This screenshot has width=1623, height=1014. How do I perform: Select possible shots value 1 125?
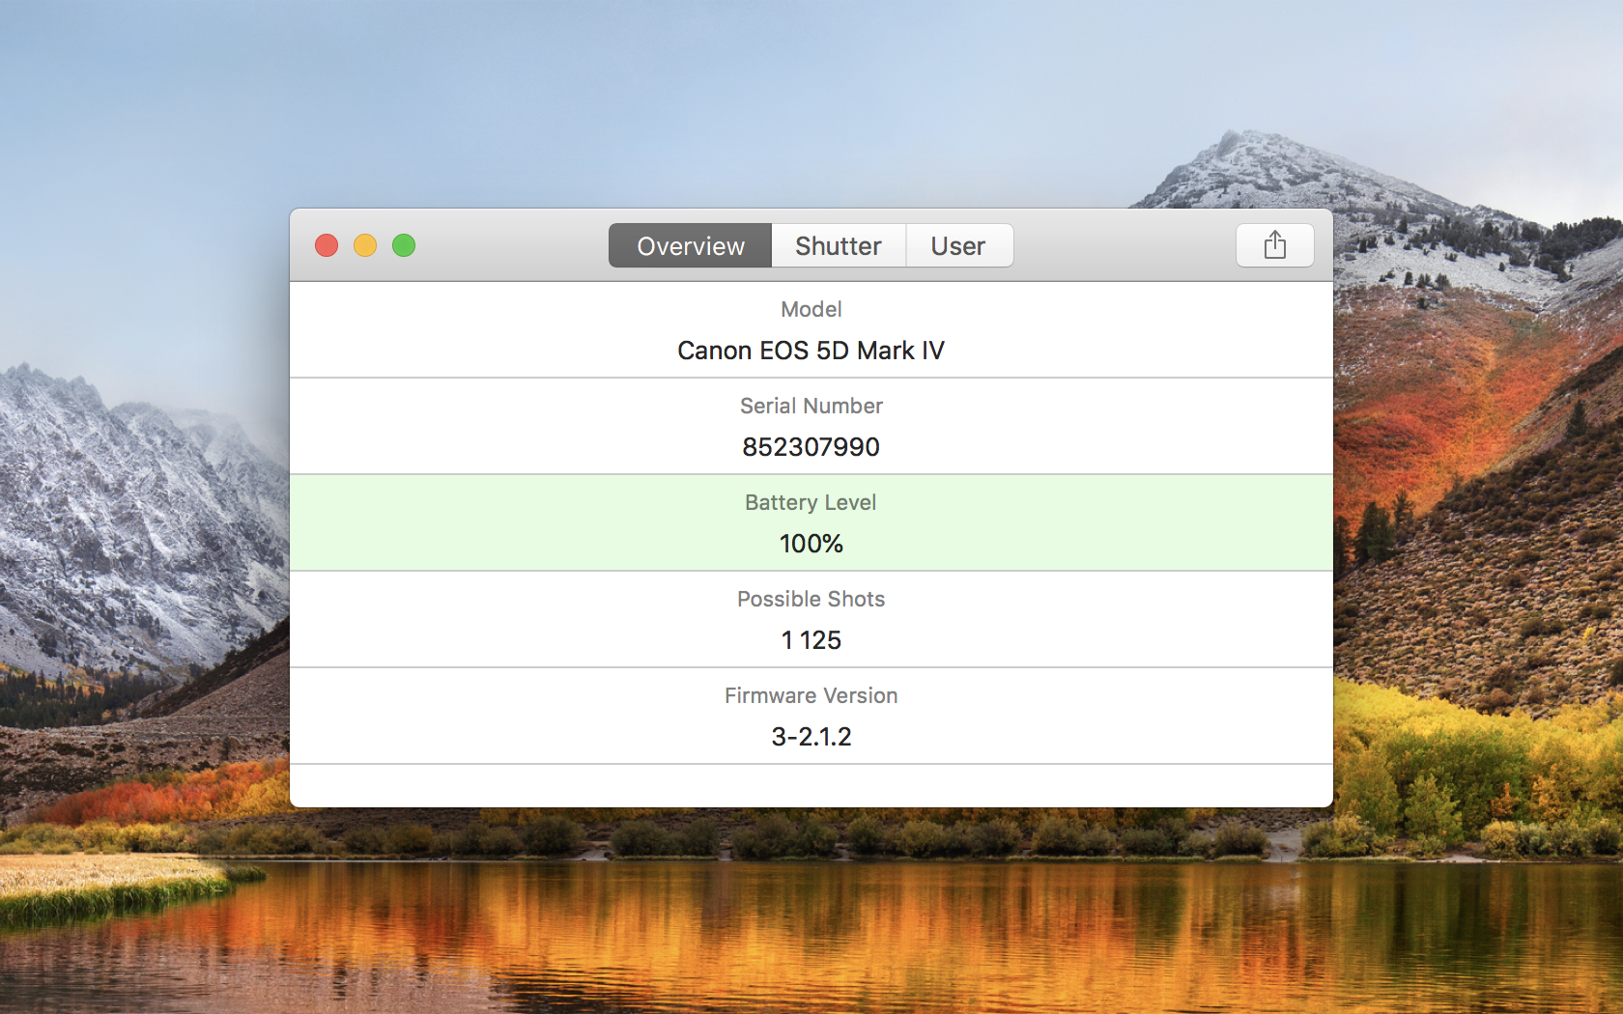[x=811, y=640]
